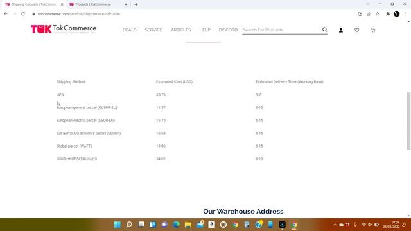Screen dimensions: 411x231
Task: Select Global parcel (WATT) text
Action: click(74, 146)
